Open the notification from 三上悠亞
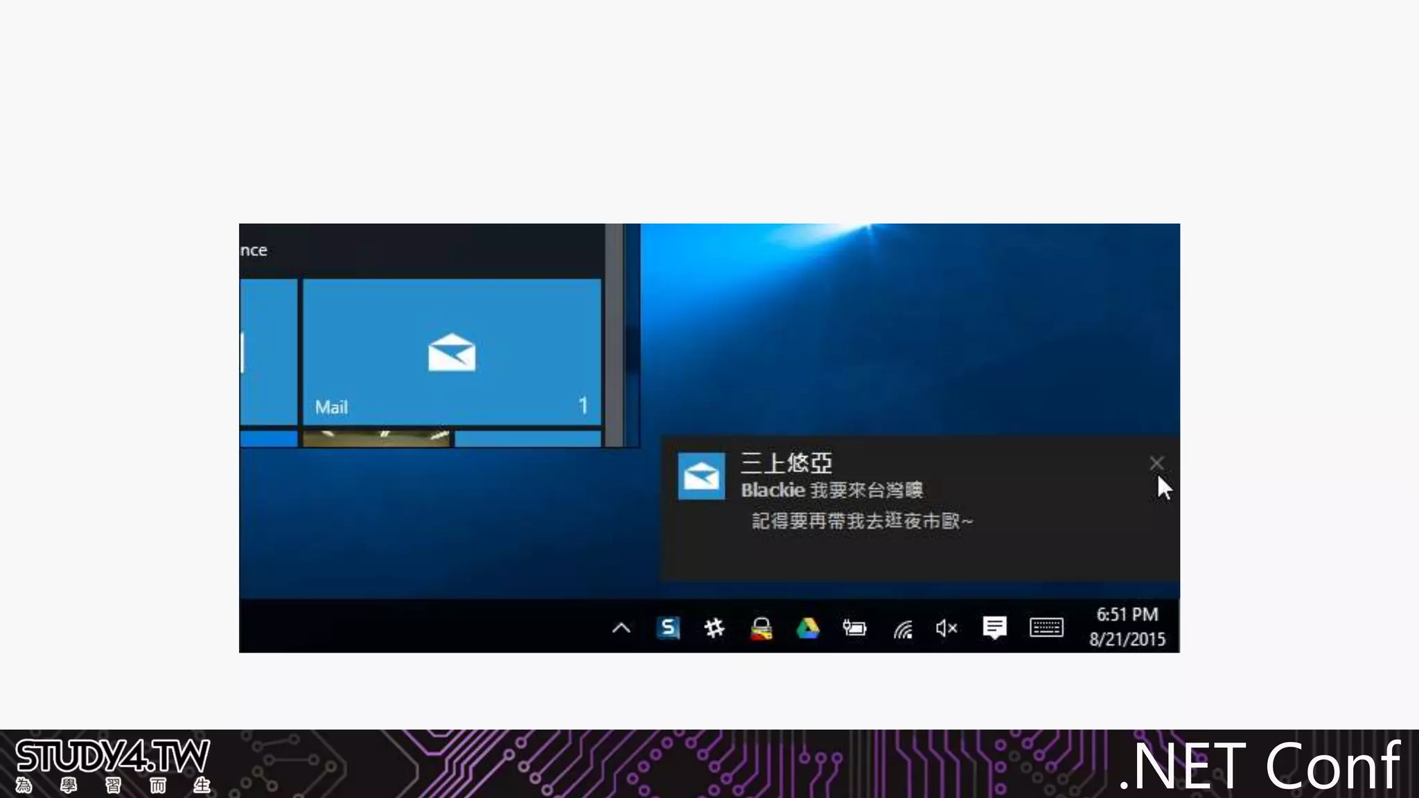 click(x=786, y=463)
